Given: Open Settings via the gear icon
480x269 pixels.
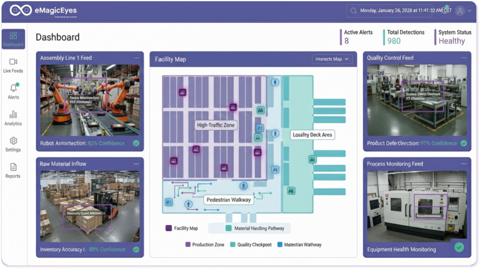Looking at the screenshot, I should click(13, 145).
